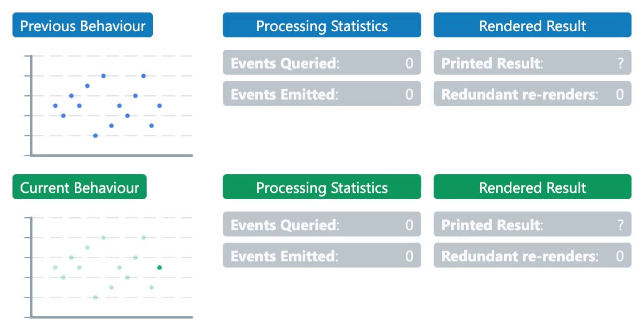Click Events Emitted field in top panel

321,93
